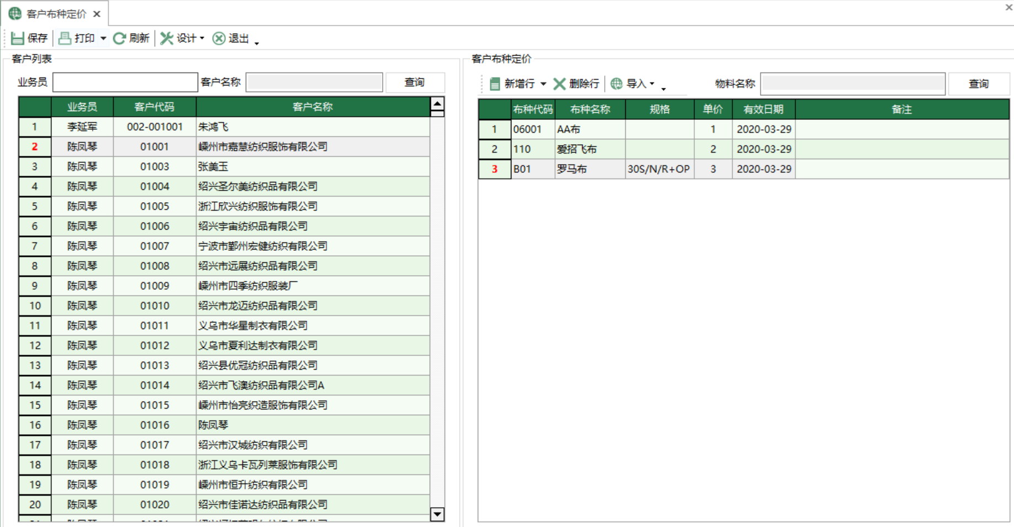Click the Refresh (刷新) toolbar icon
Viewport: 1014px width, 527px height.
119,38
